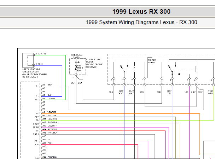The image size is (215, 159).
Task: Select connector pin "A15 WHT/BLK"
Action: coord(50,132)
